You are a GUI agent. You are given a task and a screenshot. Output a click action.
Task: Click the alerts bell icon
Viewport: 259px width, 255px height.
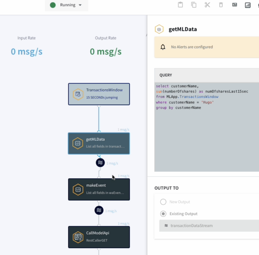(x=163, y=47)
